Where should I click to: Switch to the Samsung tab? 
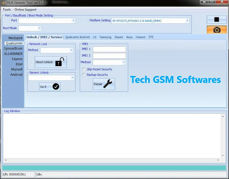click(x=105, y=37)
